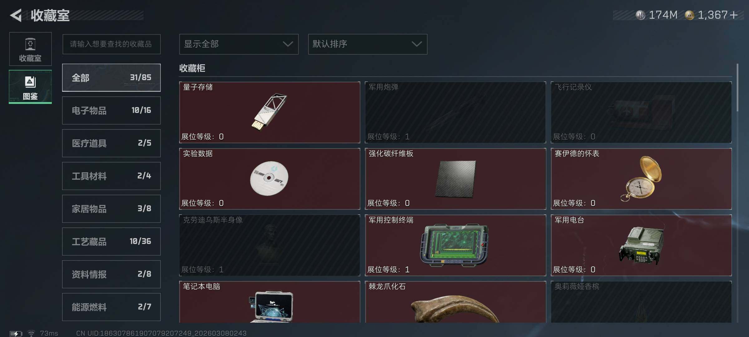Click the gold triangle currency icon

click(x=689, y=15)
